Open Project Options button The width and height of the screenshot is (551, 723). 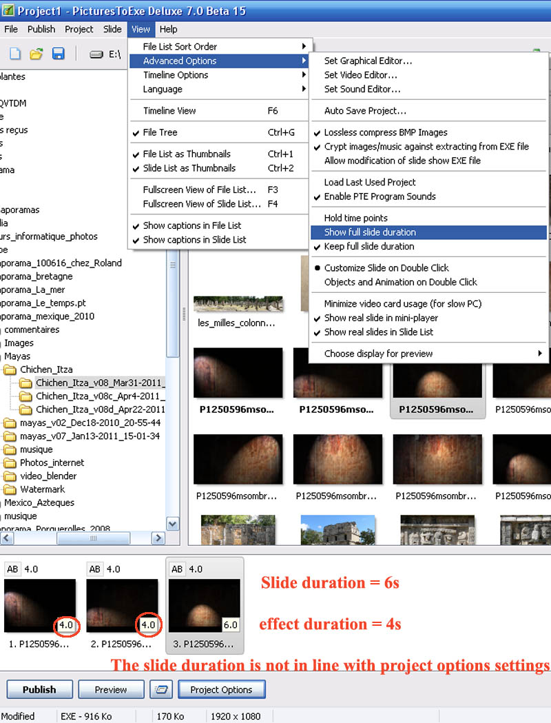221,689
